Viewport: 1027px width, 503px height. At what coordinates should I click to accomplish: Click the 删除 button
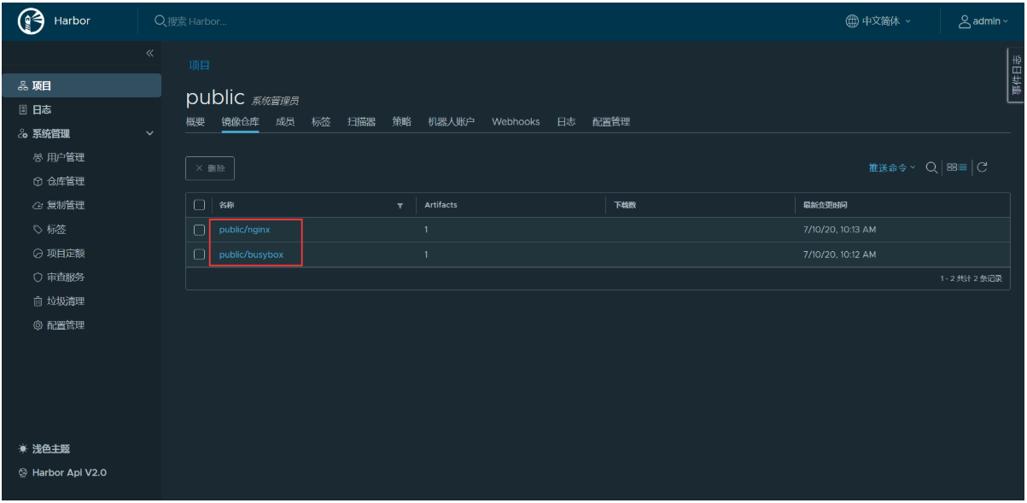tap(210, 168)
